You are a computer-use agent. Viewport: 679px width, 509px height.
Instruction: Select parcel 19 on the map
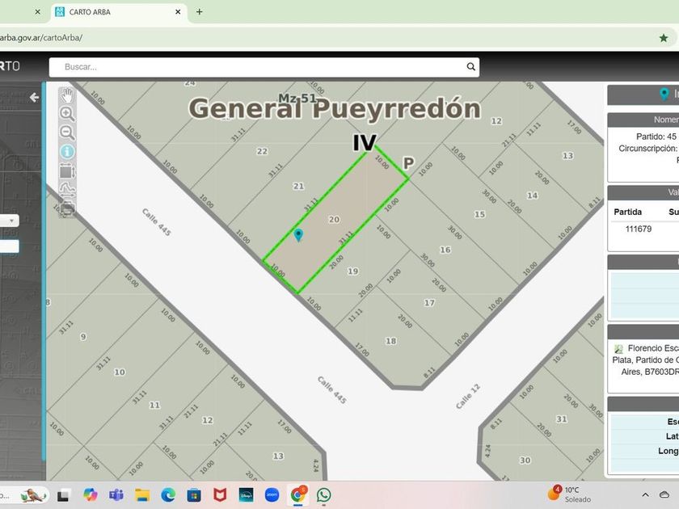(353, 271)
